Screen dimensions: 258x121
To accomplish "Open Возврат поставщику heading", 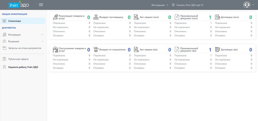I will coord(111,17).
